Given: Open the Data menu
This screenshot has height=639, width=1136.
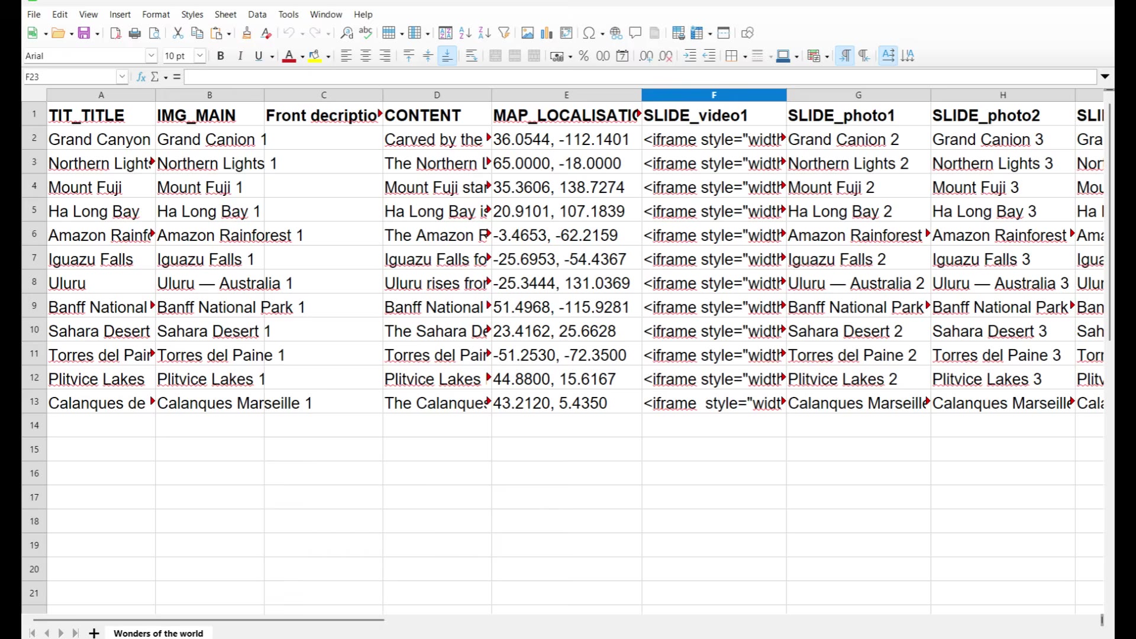Looking at the screenshot, I should (257, 14).
